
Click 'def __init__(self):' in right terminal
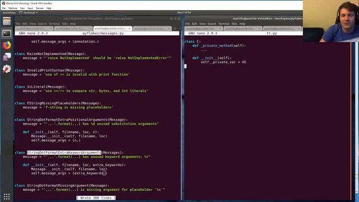click(212, 58)
